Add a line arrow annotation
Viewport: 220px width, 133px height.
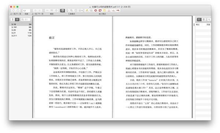(x=118, y=11)
